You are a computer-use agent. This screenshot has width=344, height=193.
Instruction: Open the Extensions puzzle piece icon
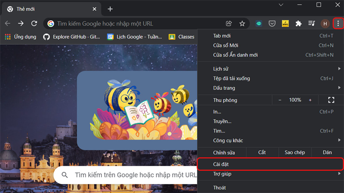(x=298, y=24)
